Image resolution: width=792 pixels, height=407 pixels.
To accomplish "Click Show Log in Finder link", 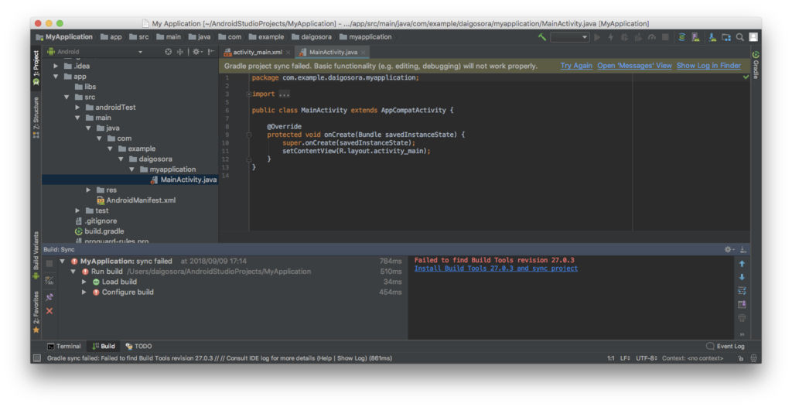I will click(x=708, y=66).
